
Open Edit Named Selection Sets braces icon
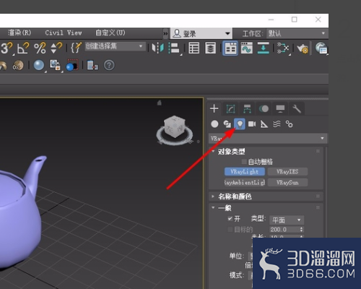point(76,48)
